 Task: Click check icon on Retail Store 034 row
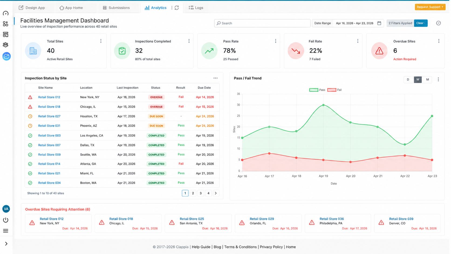tap(30, 183)
